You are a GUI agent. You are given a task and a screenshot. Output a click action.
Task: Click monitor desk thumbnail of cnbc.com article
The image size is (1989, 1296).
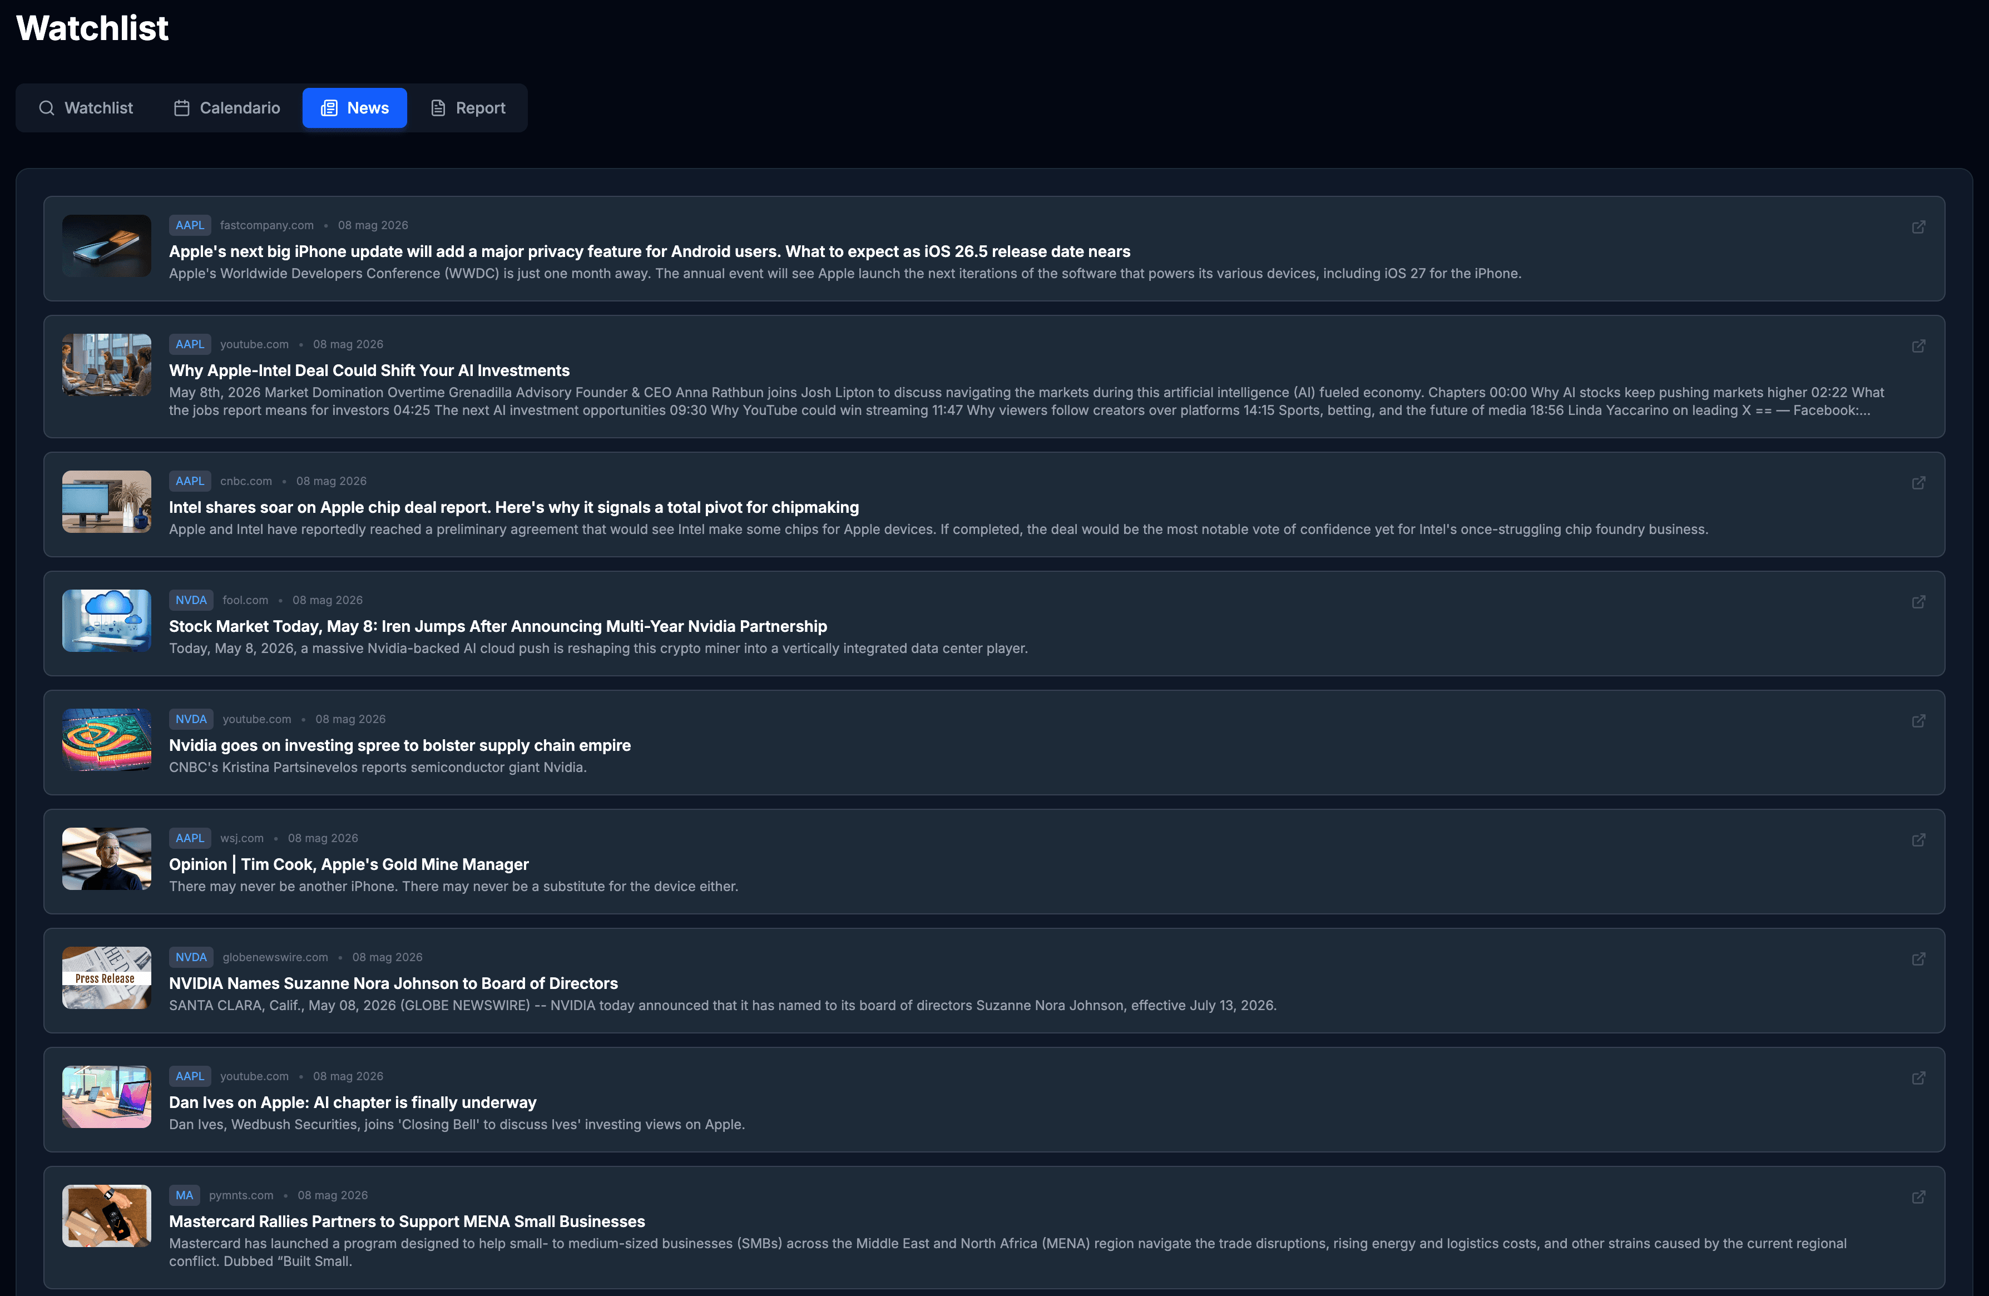tap(107, 502)
